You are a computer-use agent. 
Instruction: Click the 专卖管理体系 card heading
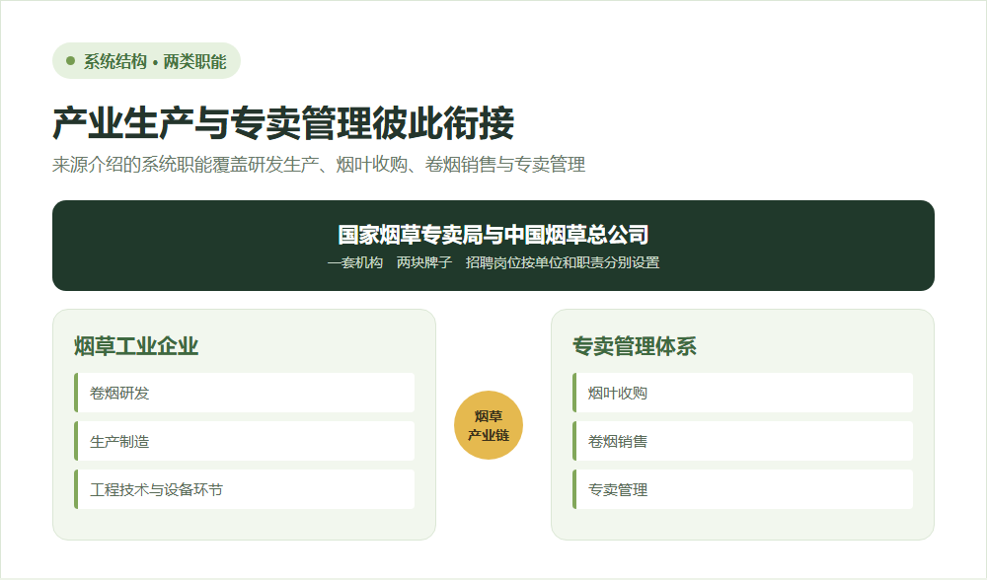[x=634, y=346]
